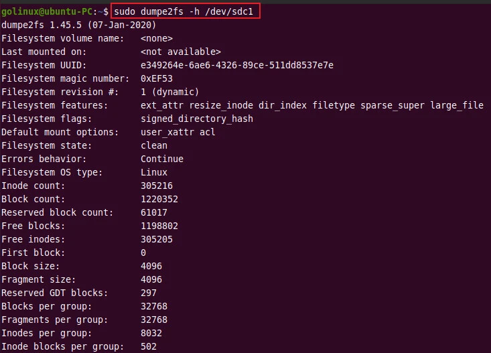Click the label 'Block size:'
The height and width of the screenshot is (353, 491).
30,266
